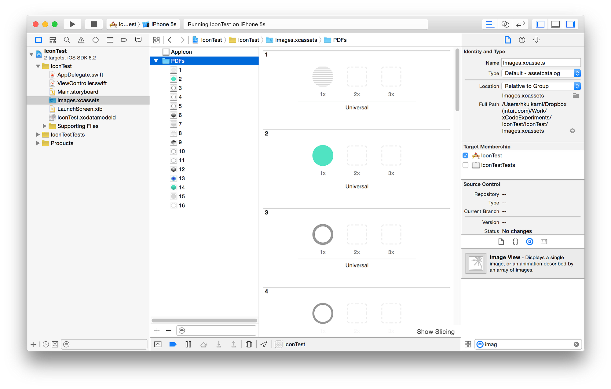
Task: Show the Assistant editor
Action: tap(505, 24)
